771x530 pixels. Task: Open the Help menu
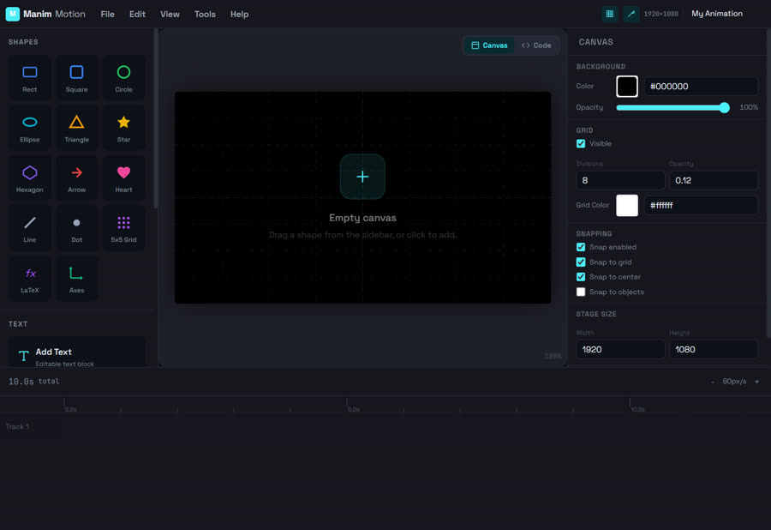click(240, 15)
